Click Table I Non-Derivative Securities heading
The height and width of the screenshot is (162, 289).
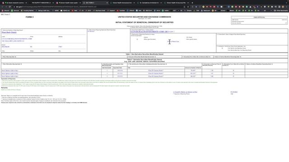[144, 54]
